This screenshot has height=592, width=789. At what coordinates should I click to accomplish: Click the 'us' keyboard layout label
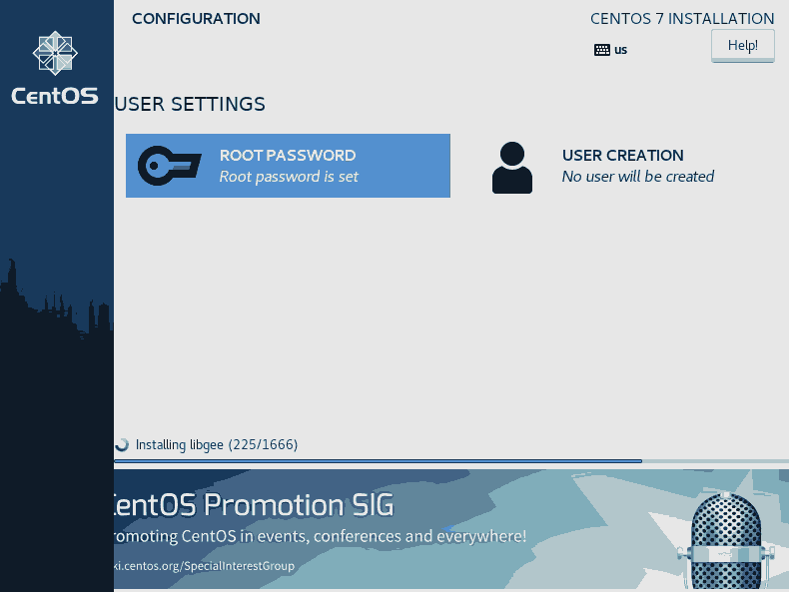620,50
